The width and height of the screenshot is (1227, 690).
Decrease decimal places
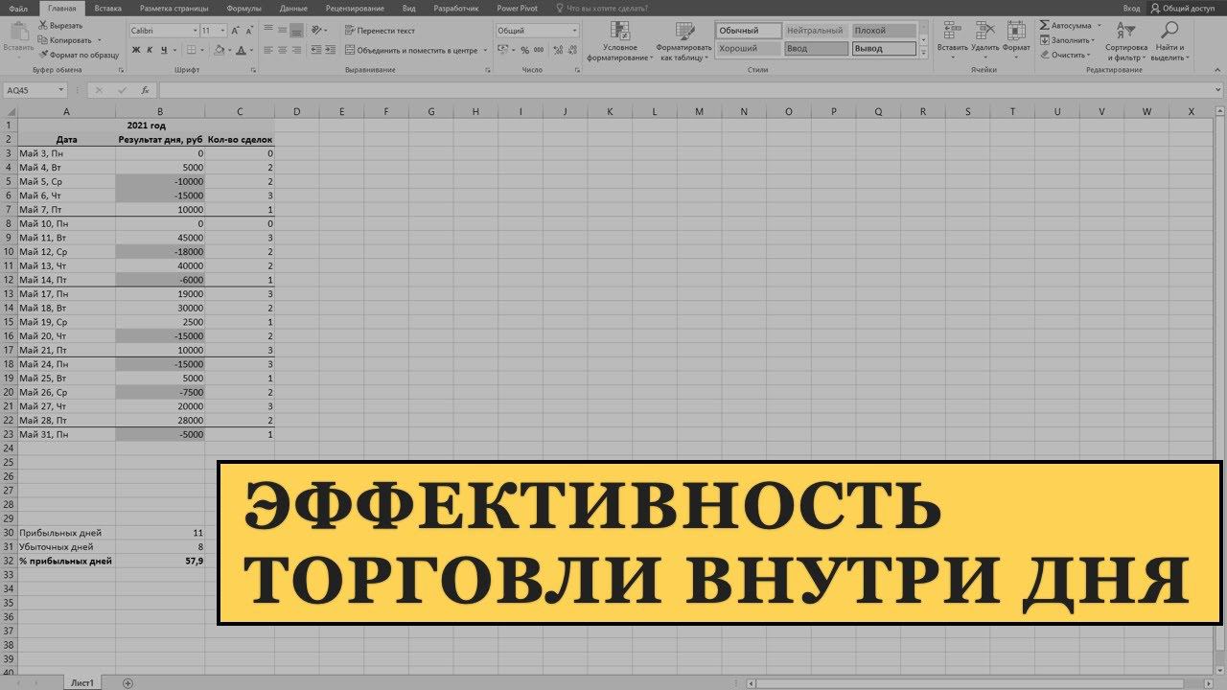pos(571,49)
